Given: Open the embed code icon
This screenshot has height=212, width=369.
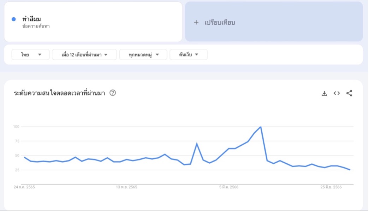Looking at the screenshot, I should (337, 93).
